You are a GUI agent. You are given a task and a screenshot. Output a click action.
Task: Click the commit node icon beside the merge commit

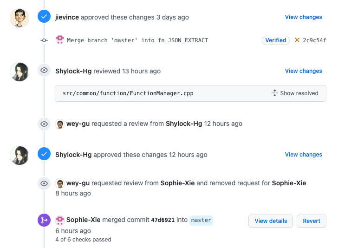tap(44, 40)
